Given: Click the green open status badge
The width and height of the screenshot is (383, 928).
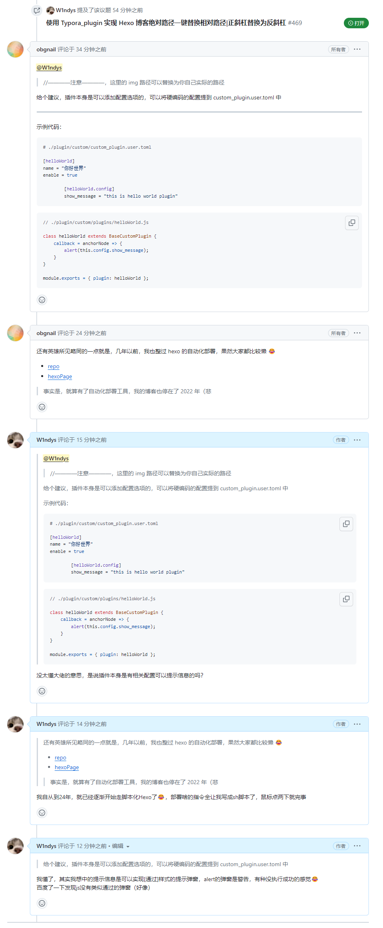Looking at the screenshot, I should tap(356, 23).
